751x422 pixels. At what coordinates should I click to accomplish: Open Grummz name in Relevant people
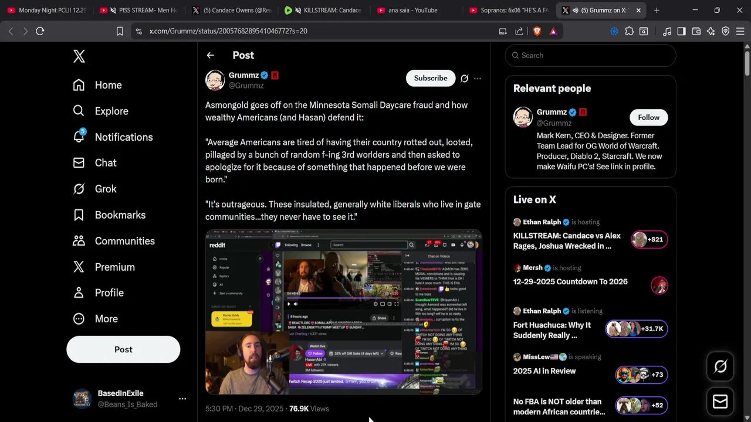point(552,112)
